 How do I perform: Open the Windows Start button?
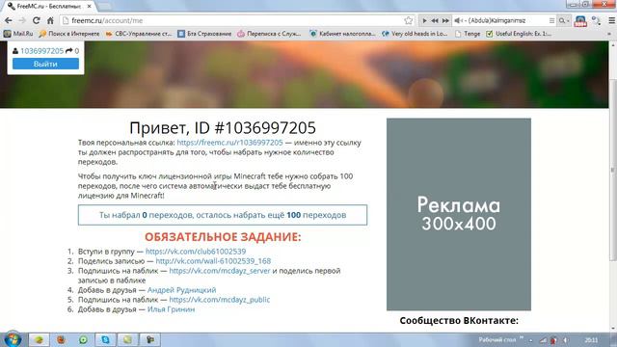coord(13,339)
